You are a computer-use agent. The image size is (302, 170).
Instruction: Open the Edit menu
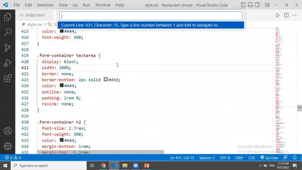point(28,5)
